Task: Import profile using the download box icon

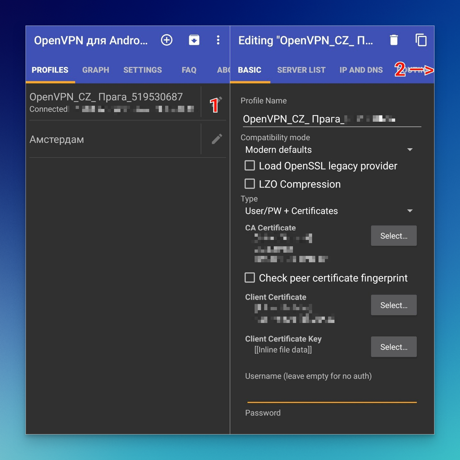Action: pos(194,40)
